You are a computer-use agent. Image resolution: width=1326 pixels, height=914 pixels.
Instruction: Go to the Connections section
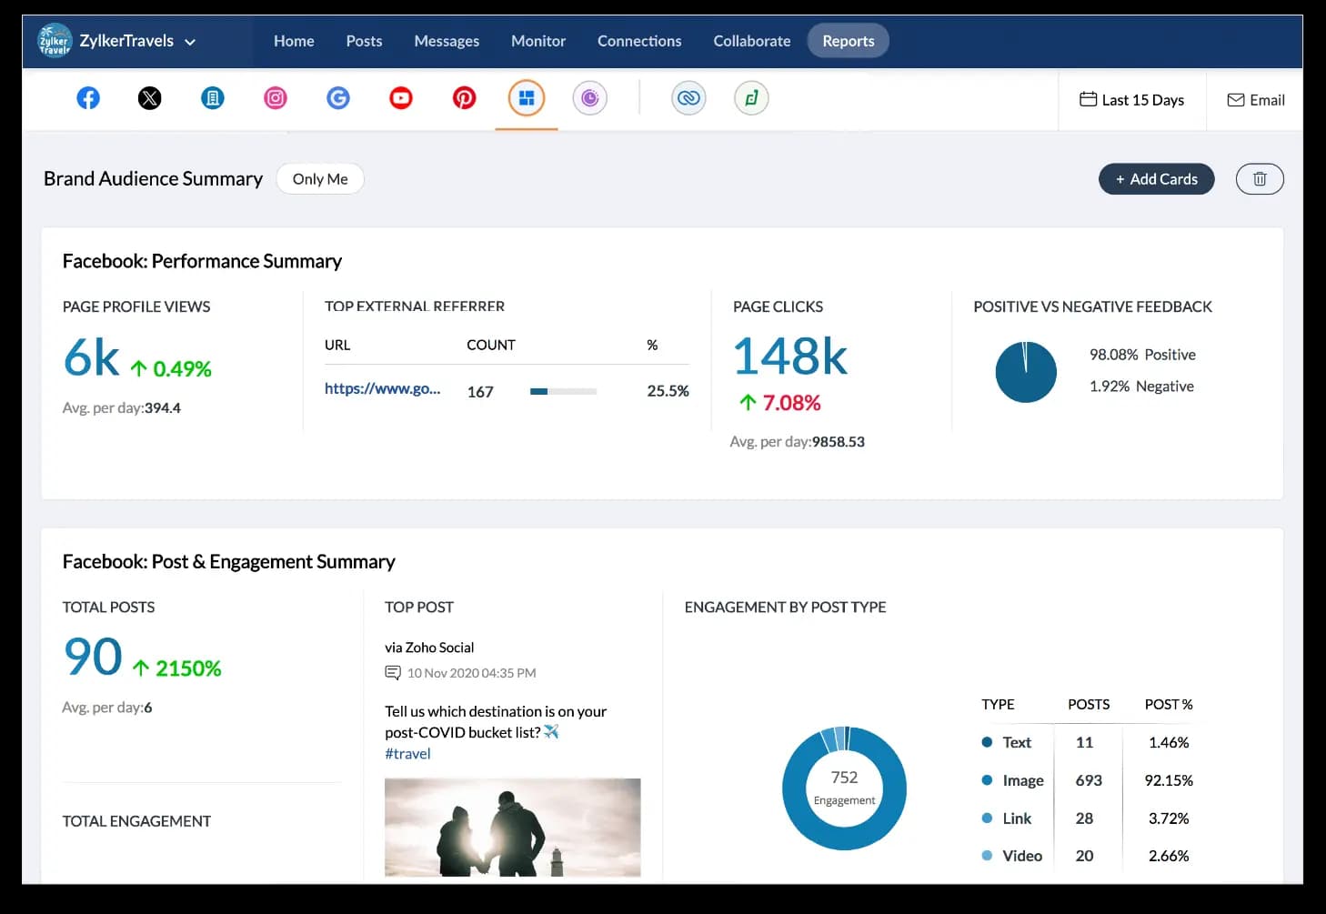pos(639,41)
